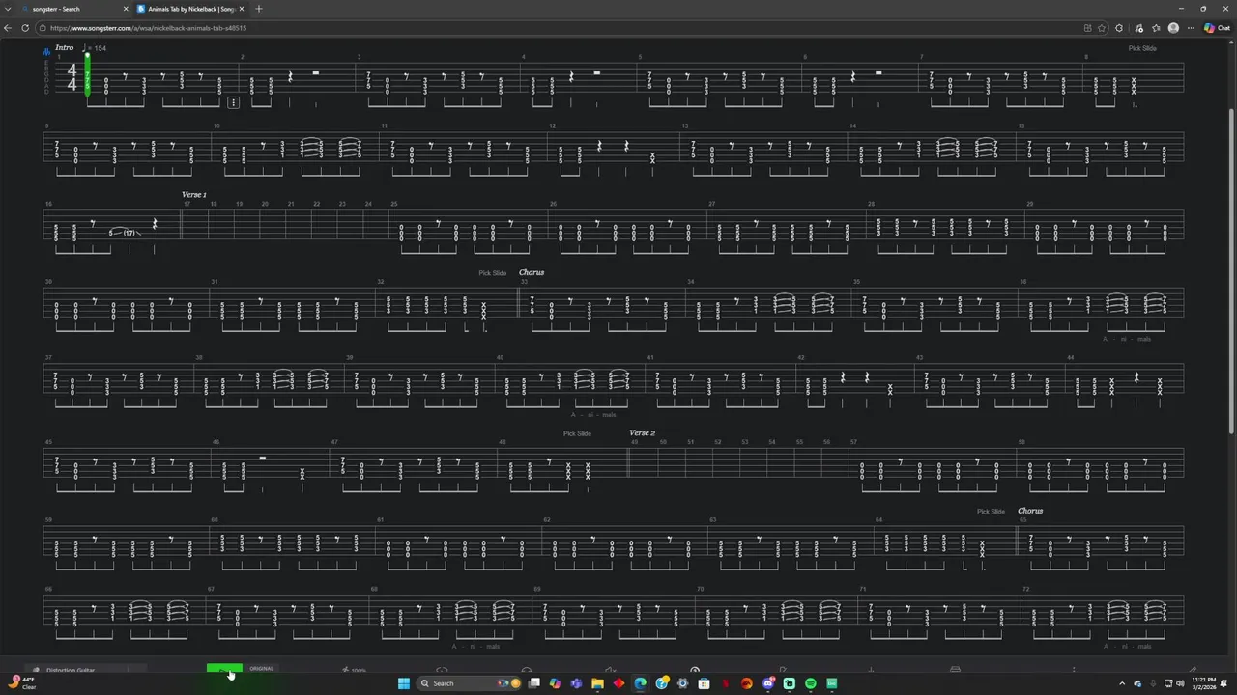Select the 'Animals Tab by Nickelback' browser tab

pos(189,9)
